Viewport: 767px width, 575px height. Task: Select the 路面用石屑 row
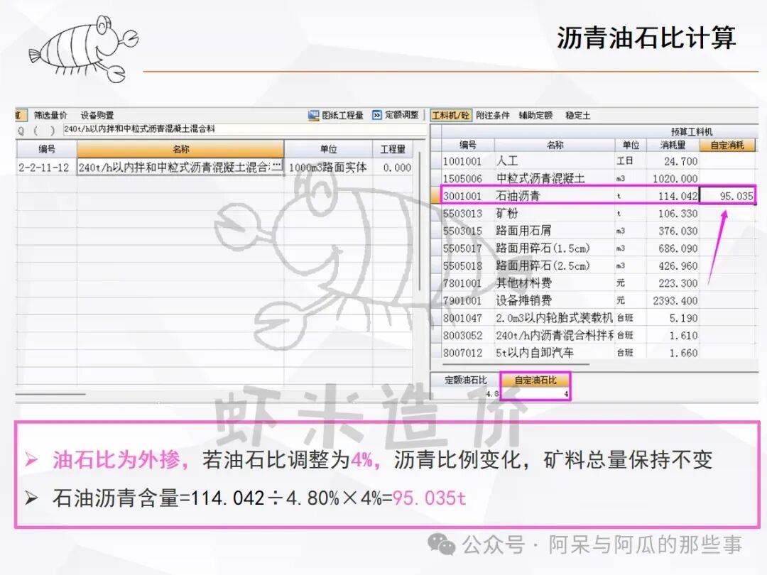pyautogui.click(x=598, y=231)
